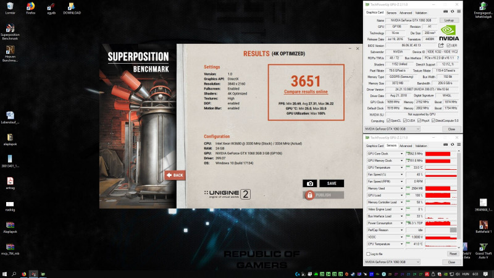The height and width of the screenshot is (278, 494).
Task: Click the Logitech G tray icon
Action: pyautogui.click(x=298, y=274)
